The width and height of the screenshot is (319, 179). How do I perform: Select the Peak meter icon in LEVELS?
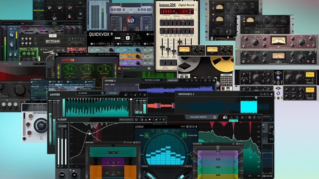point(146,135)
